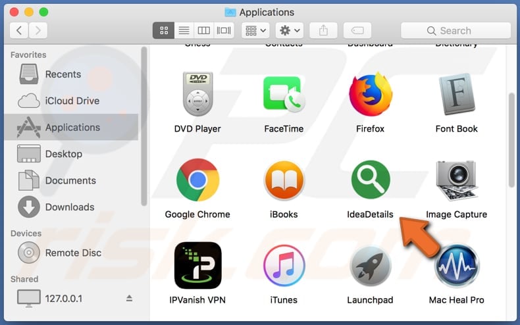This screenshot has width=520, height=325.
Task: Open Recents in the sidebar
Action: (x=71, y=74)
